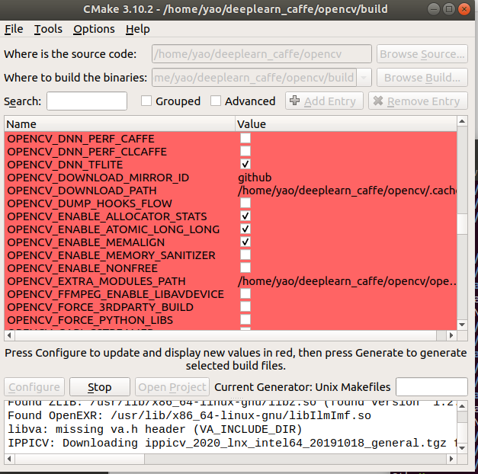Enable the Advanced checkbox

point(216,101)
